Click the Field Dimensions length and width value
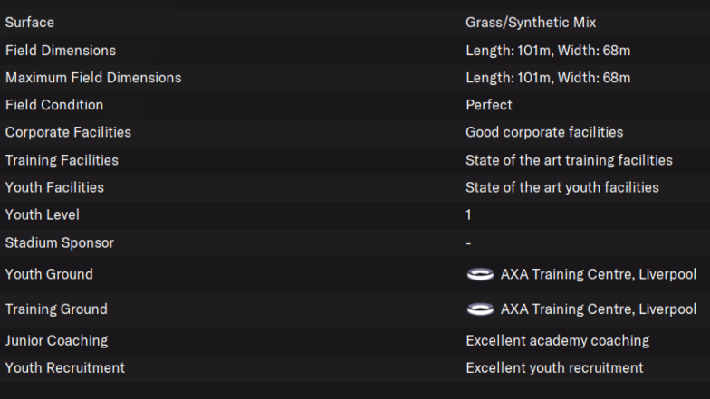 pos(548,51)
